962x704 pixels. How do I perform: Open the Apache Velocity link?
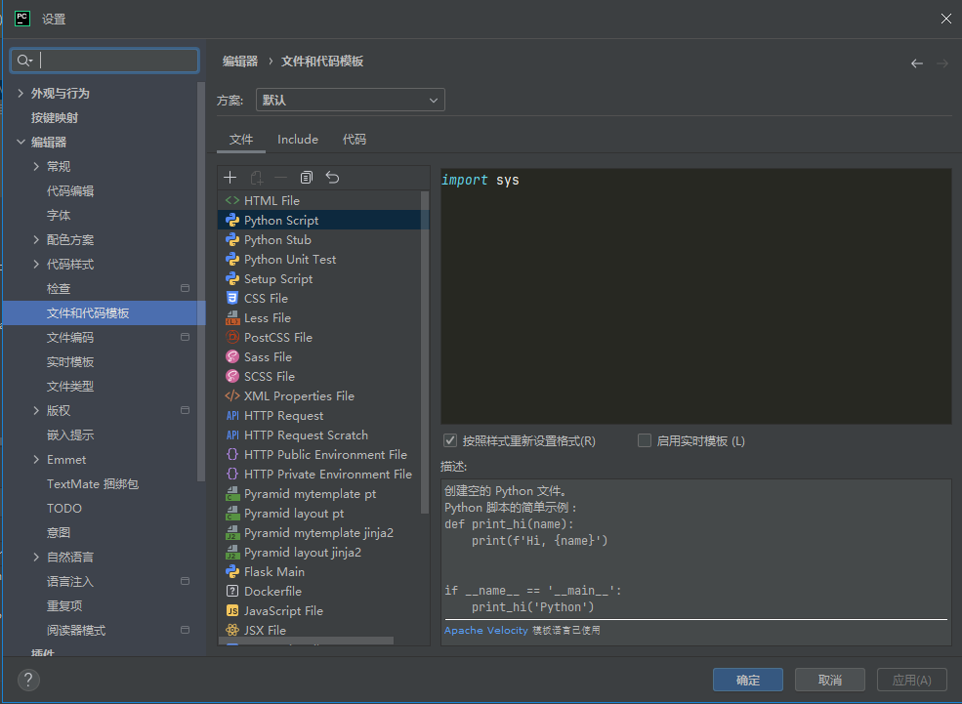486,630
